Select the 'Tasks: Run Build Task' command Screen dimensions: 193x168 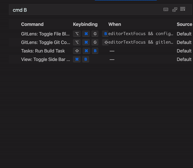click(x=43, y=51)
